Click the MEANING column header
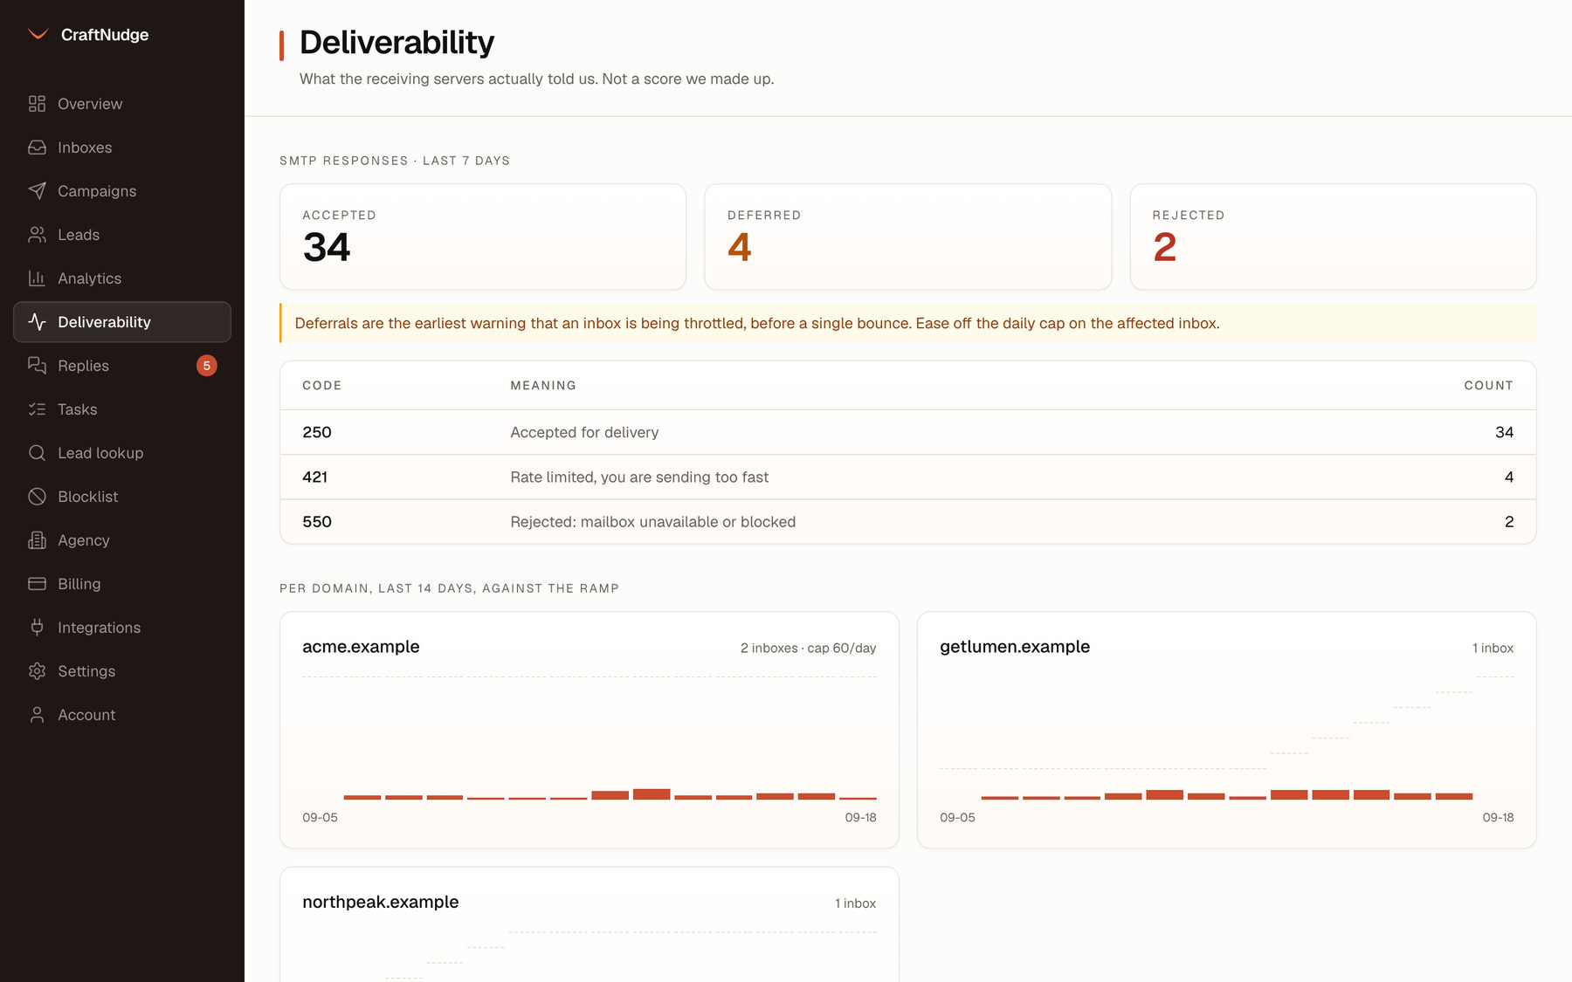This screenshot has height=982, width=1572. pos(543,385)
